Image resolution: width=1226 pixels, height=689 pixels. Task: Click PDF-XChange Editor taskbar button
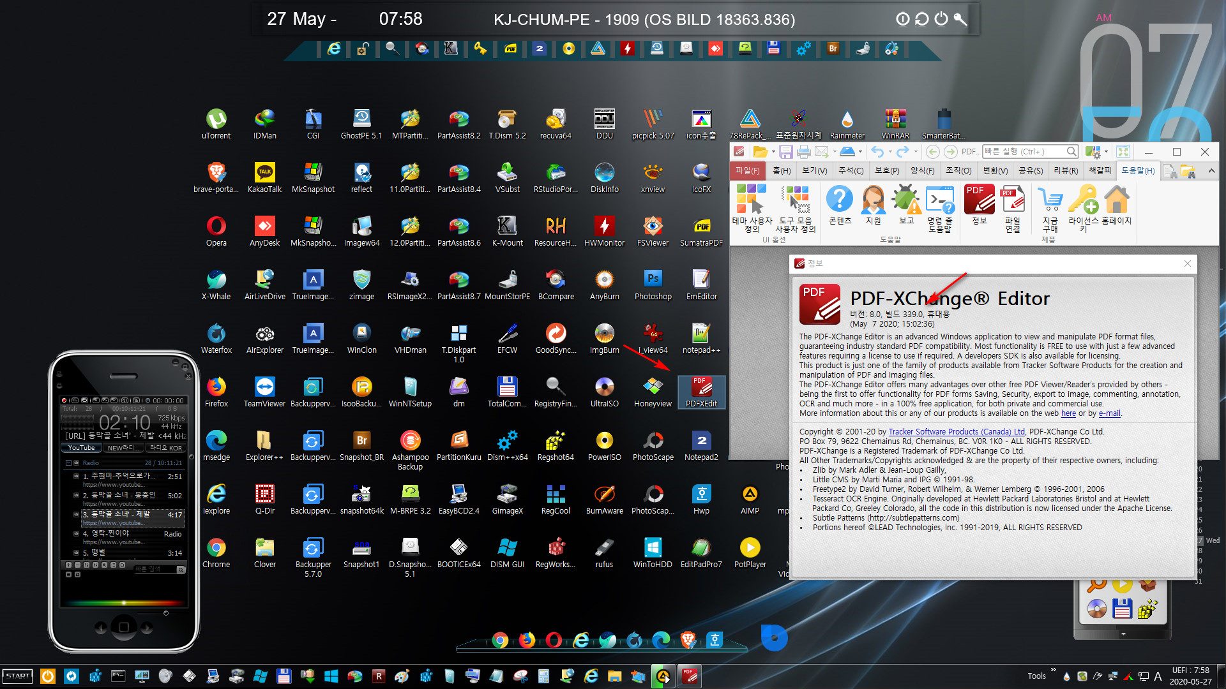(689, 676)
